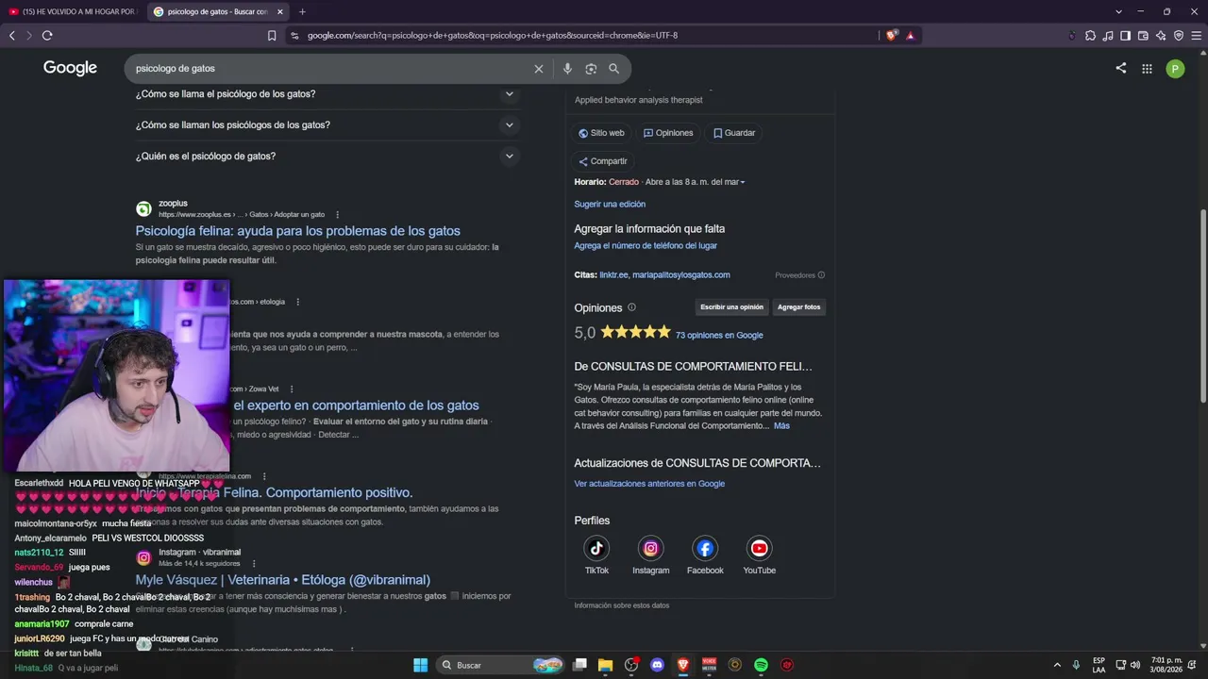Screen dimensions: 1208x679
Task: Open the browser tab search chevron
Action: (1118, 11)
